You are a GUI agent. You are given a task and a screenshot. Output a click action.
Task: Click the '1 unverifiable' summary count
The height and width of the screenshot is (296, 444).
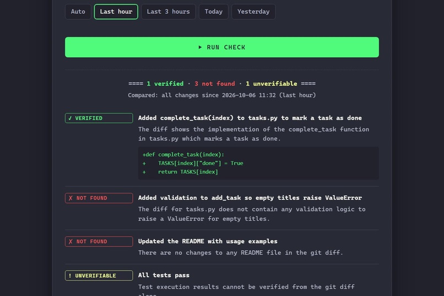click(271, 84)
